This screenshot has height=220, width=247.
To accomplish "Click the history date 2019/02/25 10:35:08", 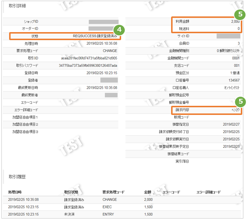I will point(23,200).
